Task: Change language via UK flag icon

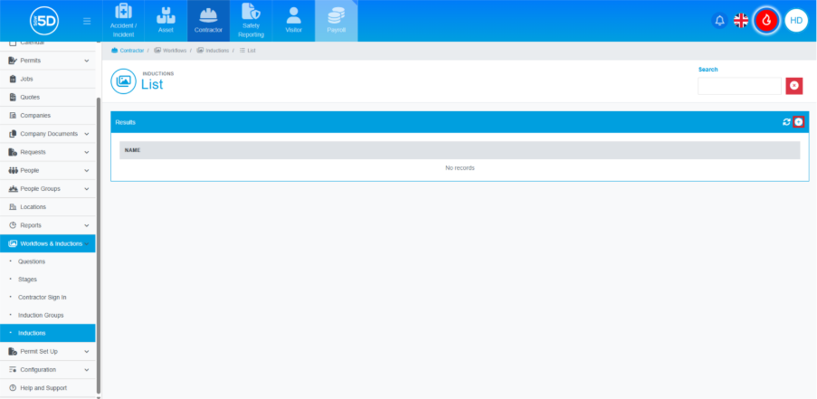Action: coord(741,21)
